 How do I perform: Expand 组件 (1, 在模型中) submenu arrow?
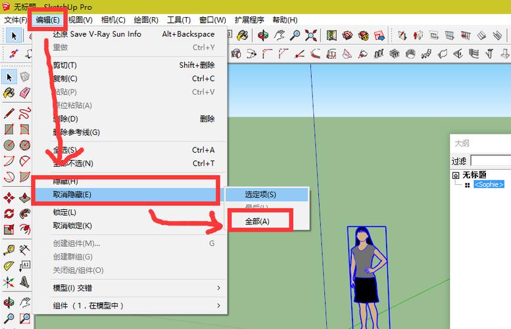click(x=219, y=305)
